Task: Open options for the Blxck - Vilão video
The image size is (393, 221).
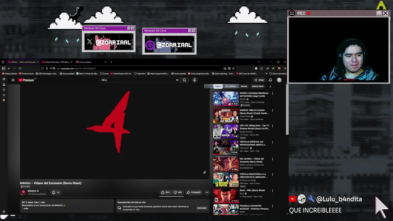Action: pos(272,191)
